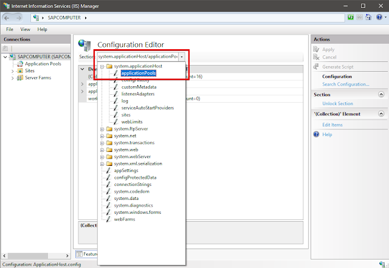Click the Connections horizontal scrollbar thumb
Viewport: 389px width, 268px height.
[28, 255]
